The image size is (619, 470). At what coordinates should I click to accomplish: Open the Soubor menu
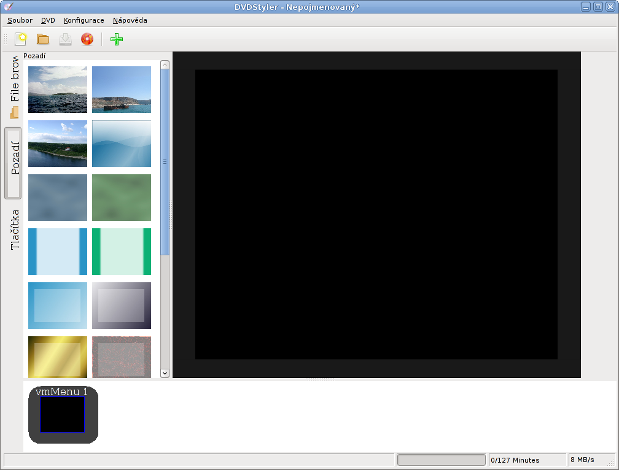pos(20,20)
